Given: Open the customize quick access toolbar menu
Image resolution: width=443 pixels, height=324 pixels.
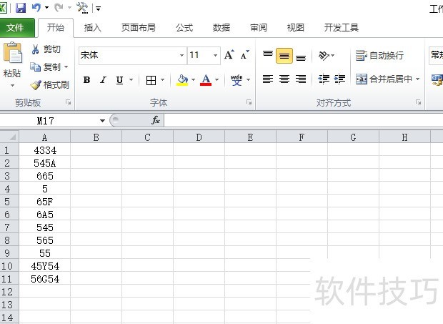Looking at the screenshot, I should (x=98, y=9).
